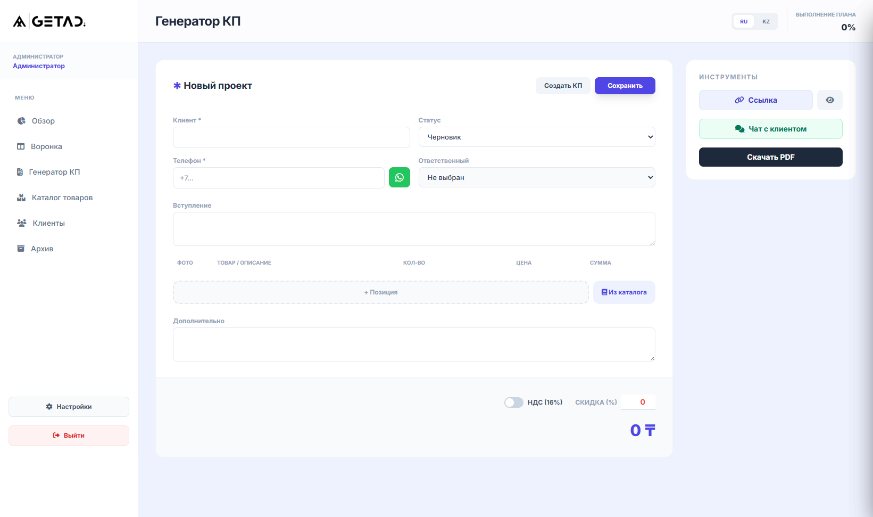Open the Обзор section via pie chart icon
Image resolution: width=873 pixels, height=517 pixels.
(21, 121)
